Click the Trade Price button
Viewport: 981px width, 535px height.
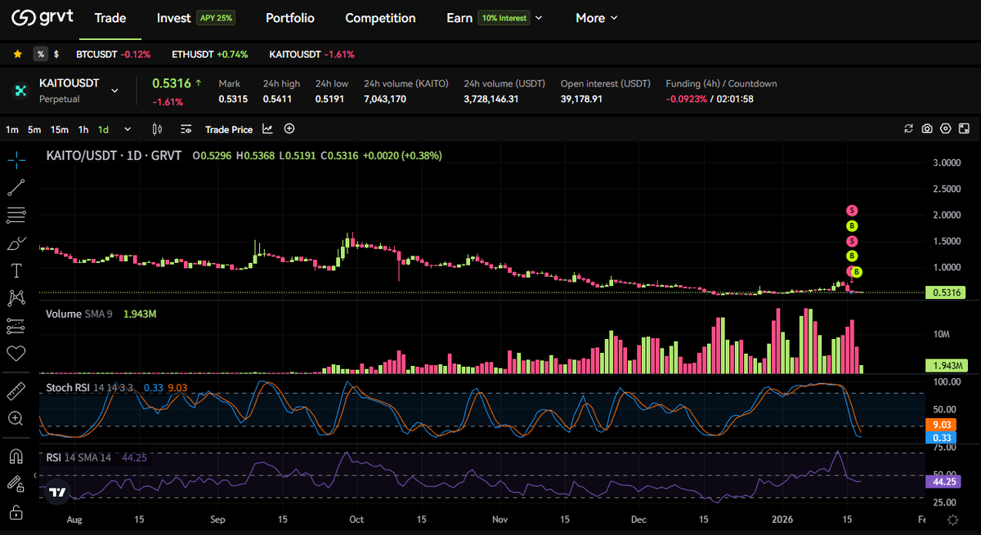(x=229, y=129)
